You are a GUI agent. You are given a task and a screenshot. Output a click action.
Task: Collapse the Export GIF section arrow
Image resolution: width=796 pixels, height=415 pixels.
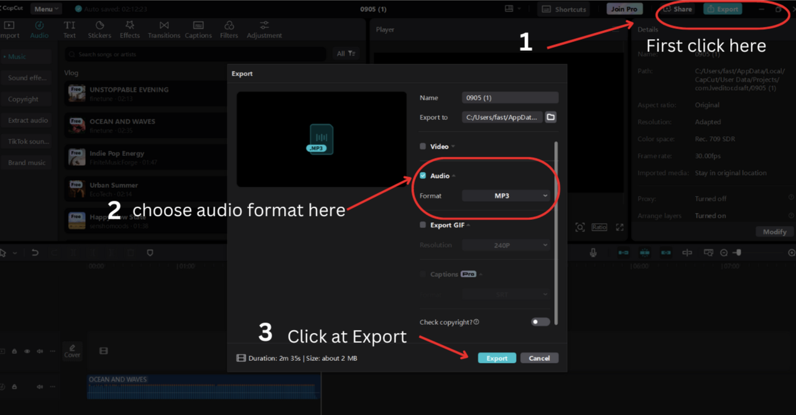[468, 225]
